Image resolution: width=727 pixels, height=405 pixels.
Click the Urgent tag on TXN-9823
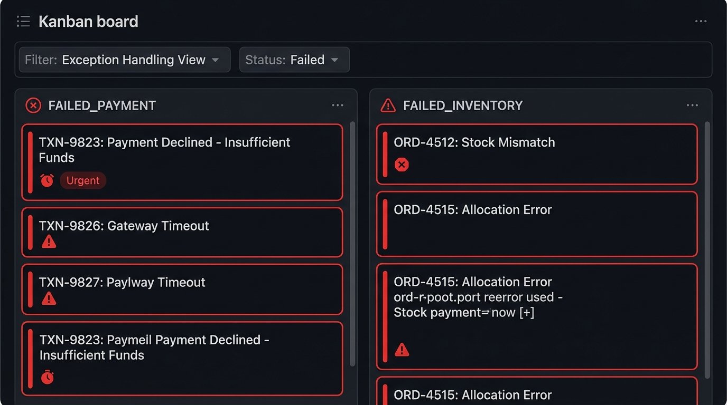(x=83, y=180)
